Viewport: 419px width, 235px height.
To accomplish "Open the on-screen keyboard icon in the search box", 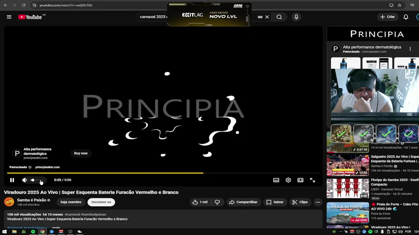I will 260,17.
